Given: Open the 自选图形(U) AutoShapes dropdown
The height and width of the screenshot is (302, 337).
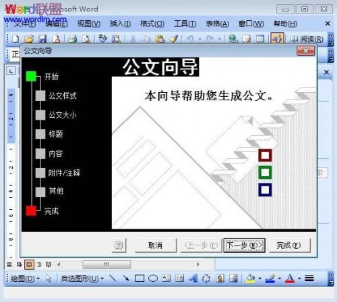Looking at the screenshot, I should point(82,278).
